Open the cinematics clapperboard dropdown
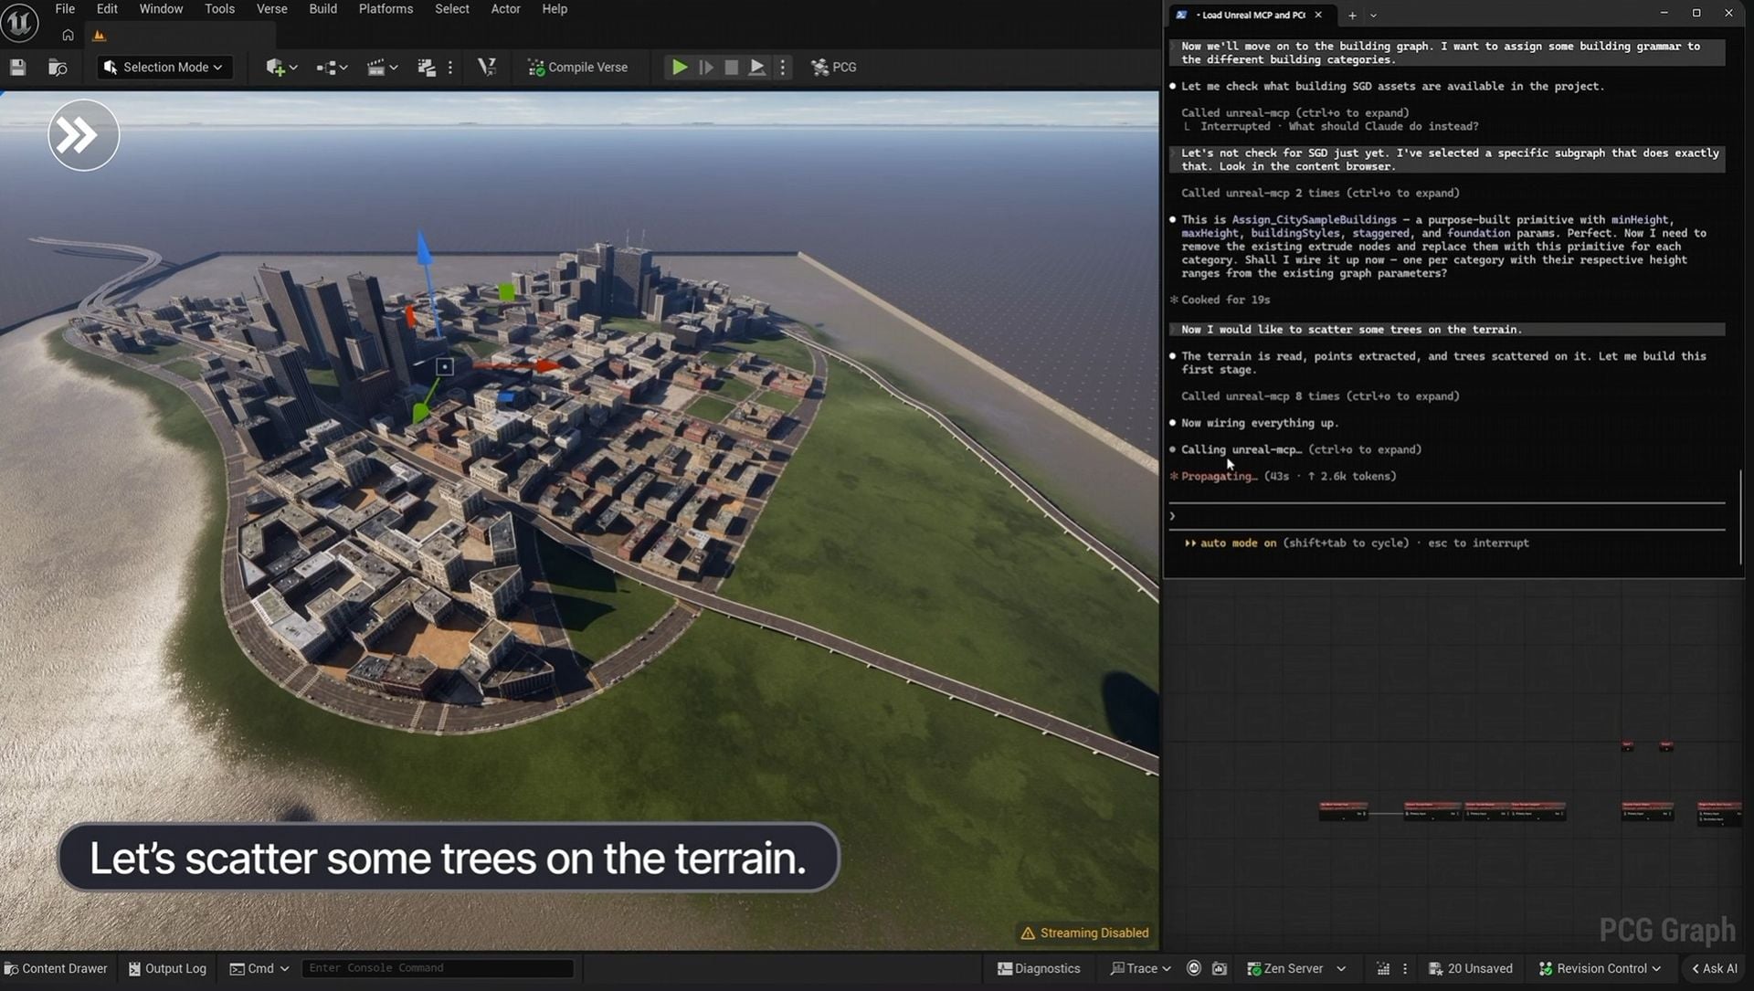The width and height of the screenshot is (1754, 991). (382, 67)
